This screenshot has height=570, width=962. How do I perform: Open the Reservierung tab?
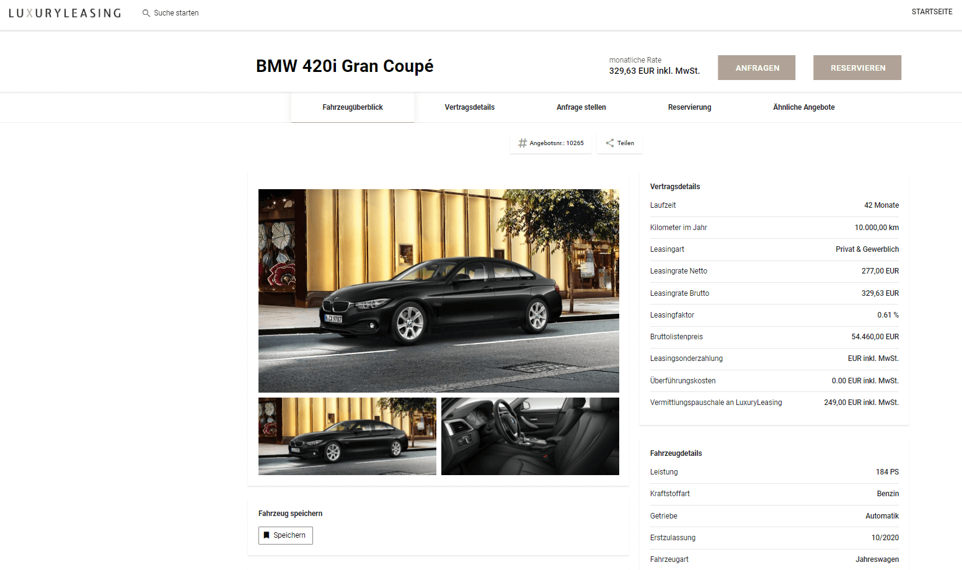coord(690,107)
